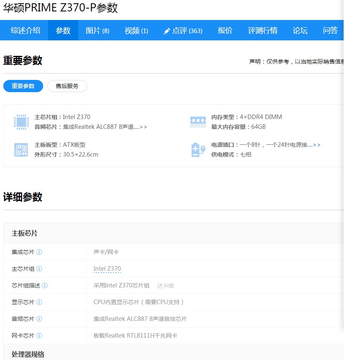
Task: Click the info icon next to 网卡芯片
Action: 39,336
